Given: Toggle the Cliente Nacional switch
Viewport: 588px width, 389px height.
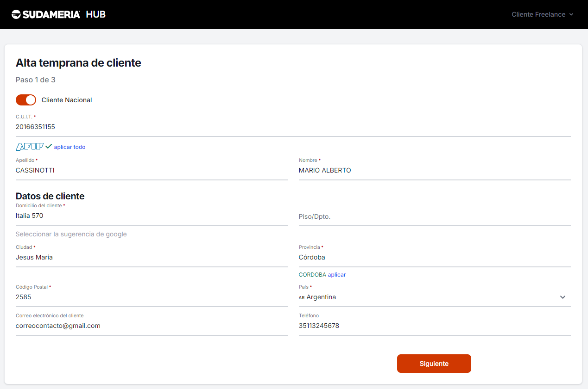Looking at the screenshot, I should point(26,100).
